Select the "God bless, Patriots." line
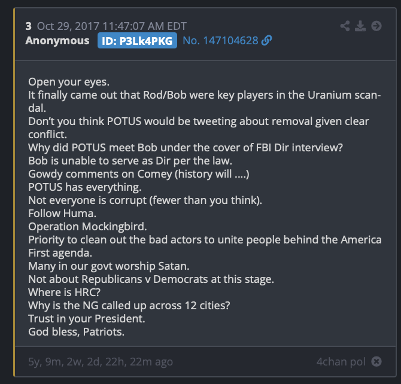Screen dimensions: 401x384 coord(76,332)
